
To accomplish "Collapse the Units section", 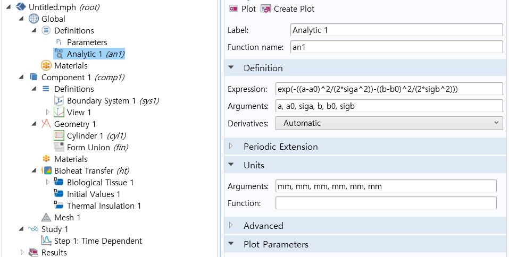I will tap(231, 165).
